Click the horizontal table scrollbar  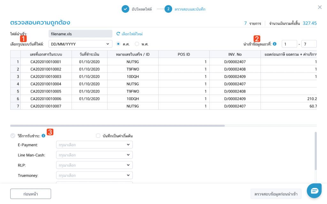[x=118, y=126]
